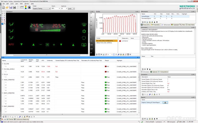
Task: Click the New document icon in main toolbar
Action: [x=3, y=7]
